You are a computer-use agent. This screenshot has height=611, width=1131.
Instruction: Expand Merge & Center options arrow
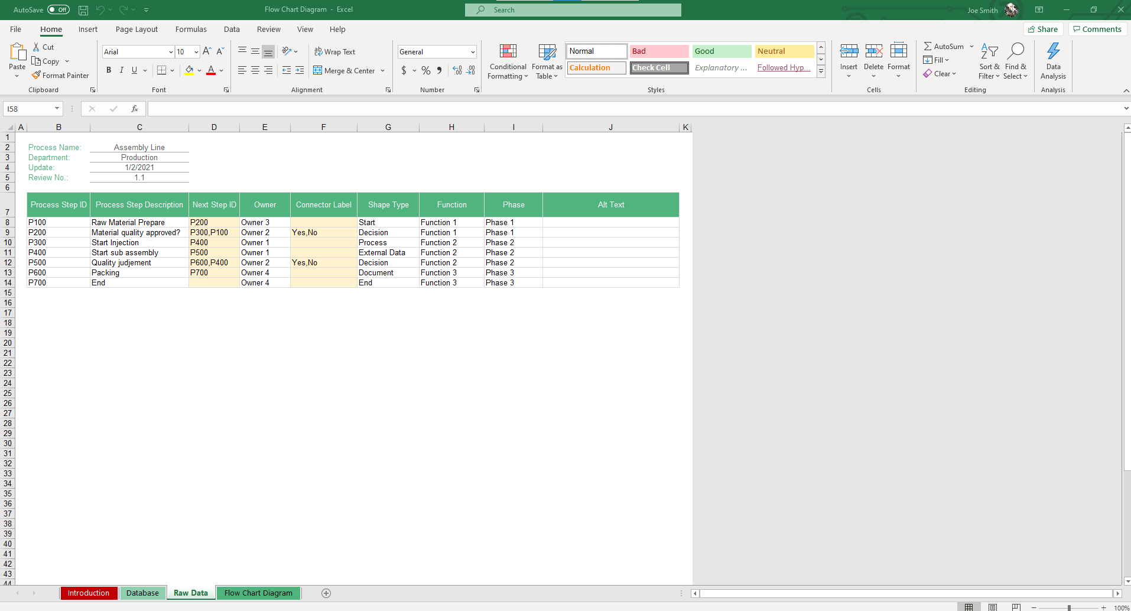tap(383, 71)
